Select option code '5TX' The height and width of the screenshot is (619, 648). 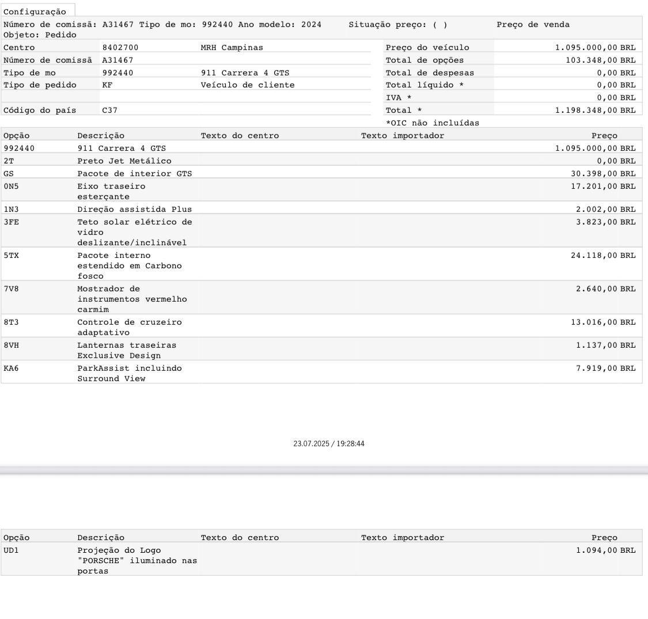(x=11, y=255)
